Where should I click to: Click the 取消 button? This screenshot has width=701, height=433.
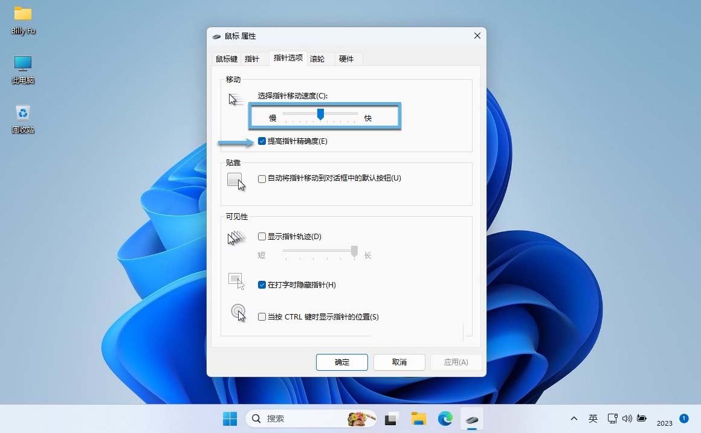tap(399, 362)
